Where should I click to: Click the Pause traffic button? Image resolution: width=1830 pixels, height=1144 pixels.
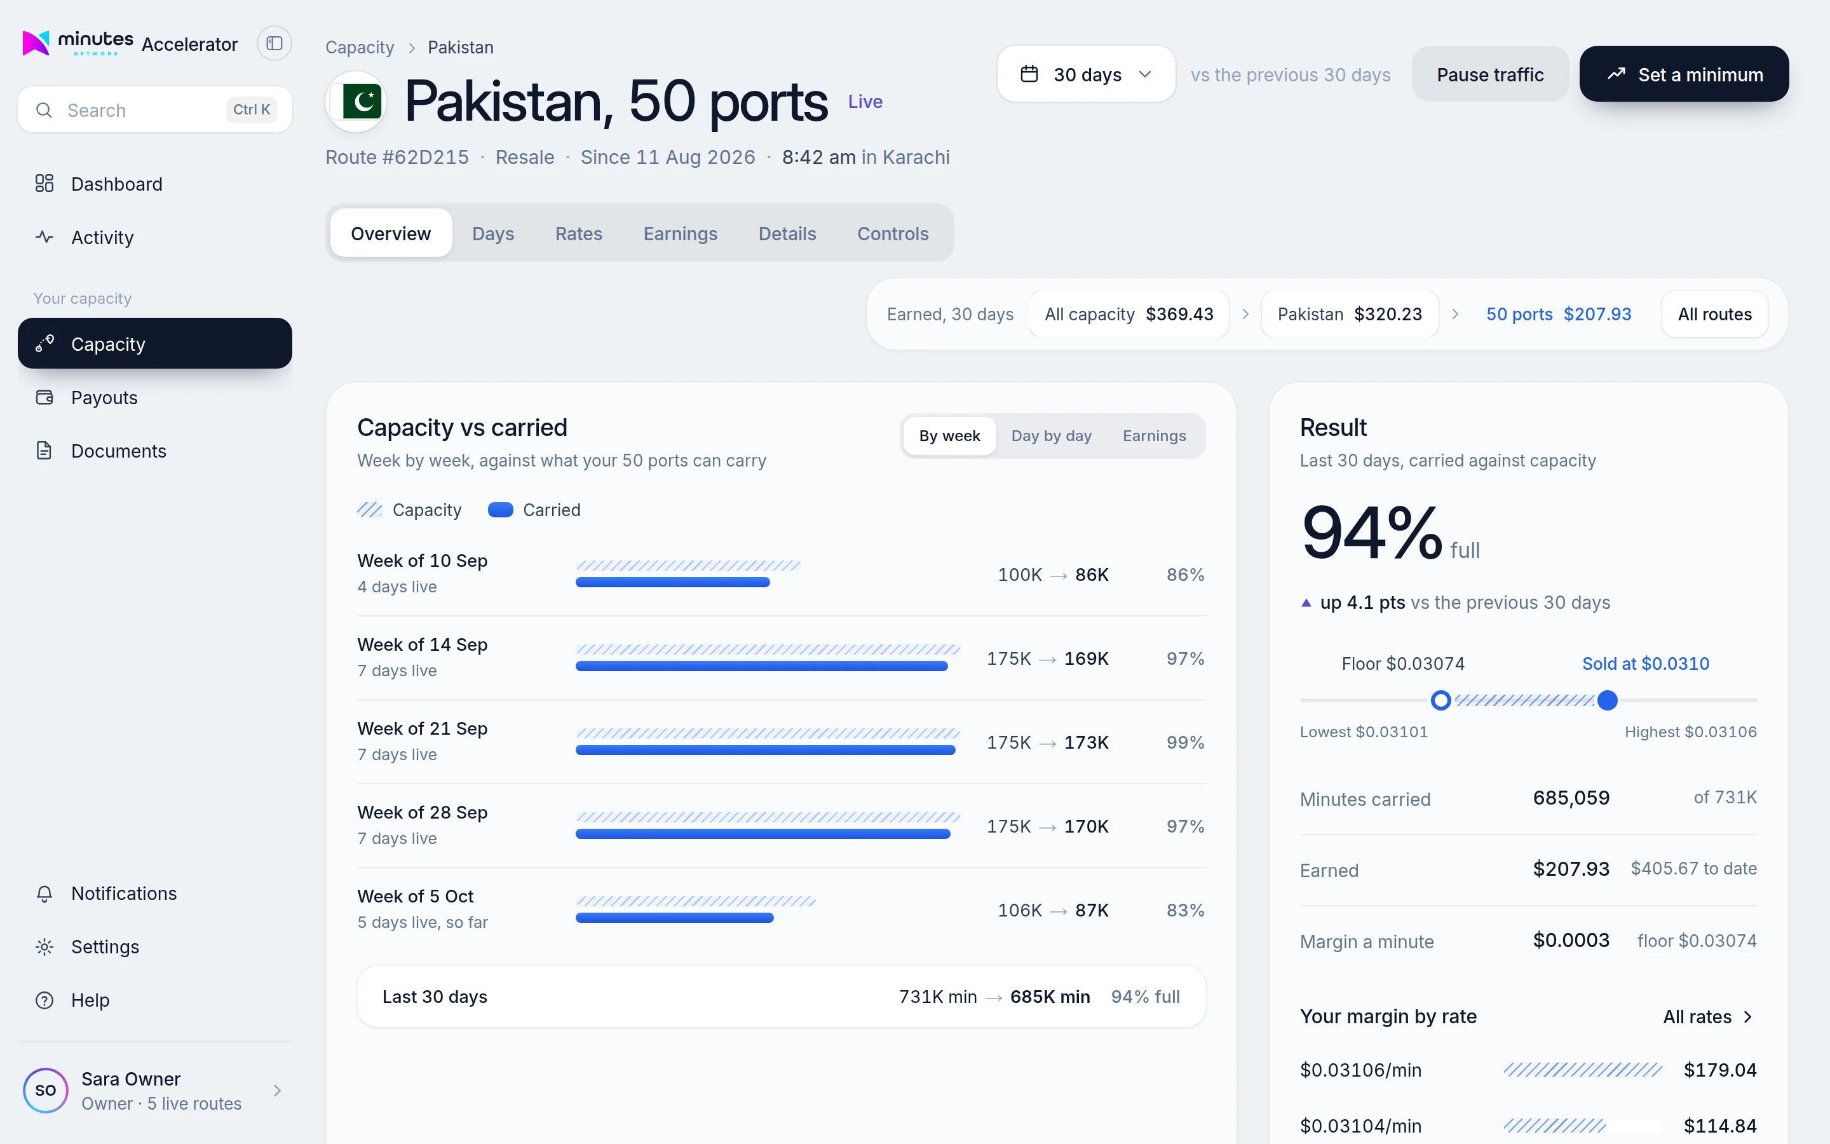tap(1489, 74)
